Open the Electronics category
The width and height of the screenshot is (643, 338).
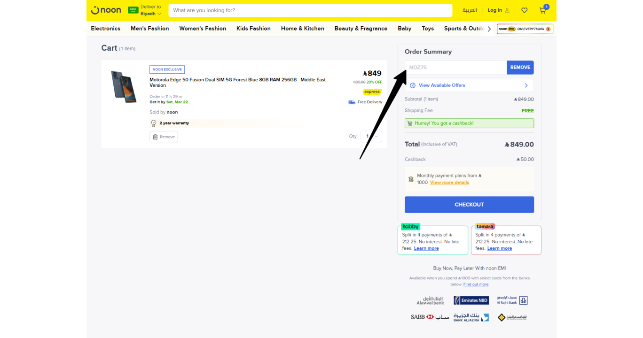click(x=106, y=29)
